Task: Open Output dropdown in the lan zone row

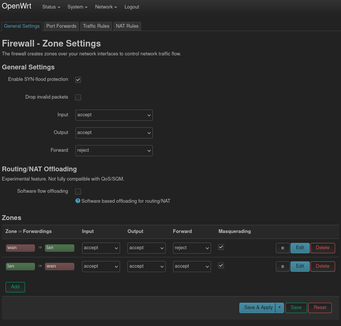Action: (x=146, y=267)
